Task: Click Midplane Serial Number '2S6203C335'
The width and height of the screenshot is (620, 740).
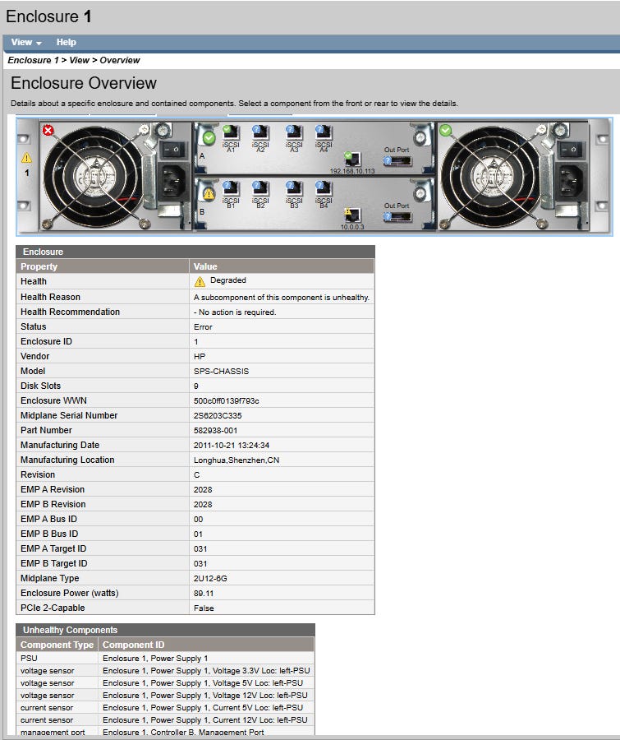Action: [x=218, y=416]
